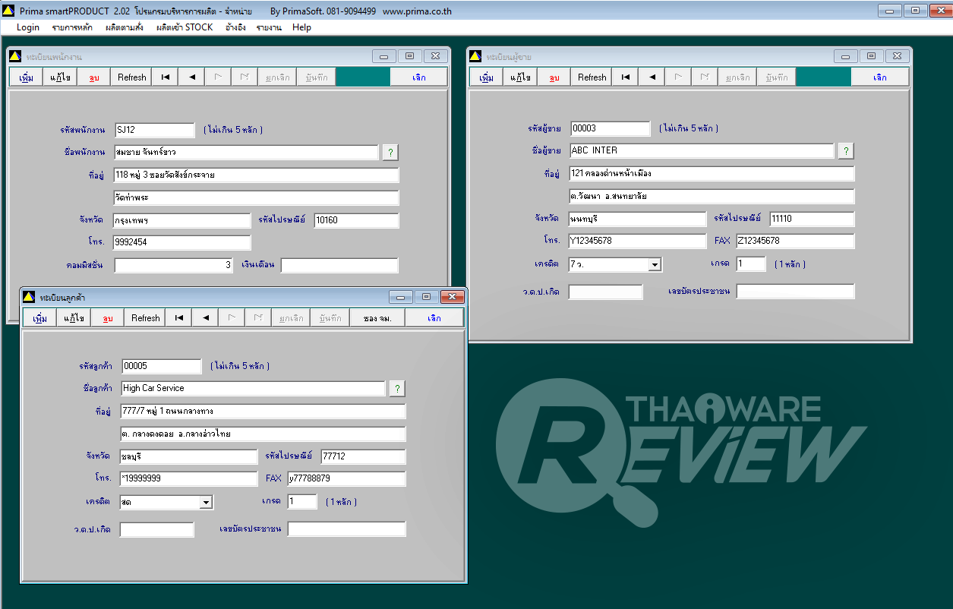Image resolution: width=953 pixels, height=609 pixels.
Task: Go to previous record in employee window
Action: (x=192, y=77)
